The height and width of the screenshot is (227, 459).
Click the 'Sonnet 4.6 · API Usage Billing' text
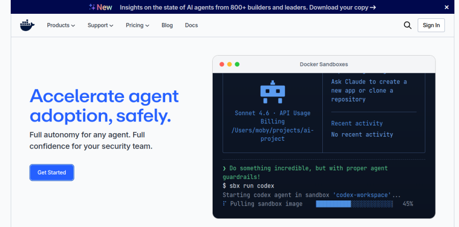pyautogui.click(x=272, y=117)
